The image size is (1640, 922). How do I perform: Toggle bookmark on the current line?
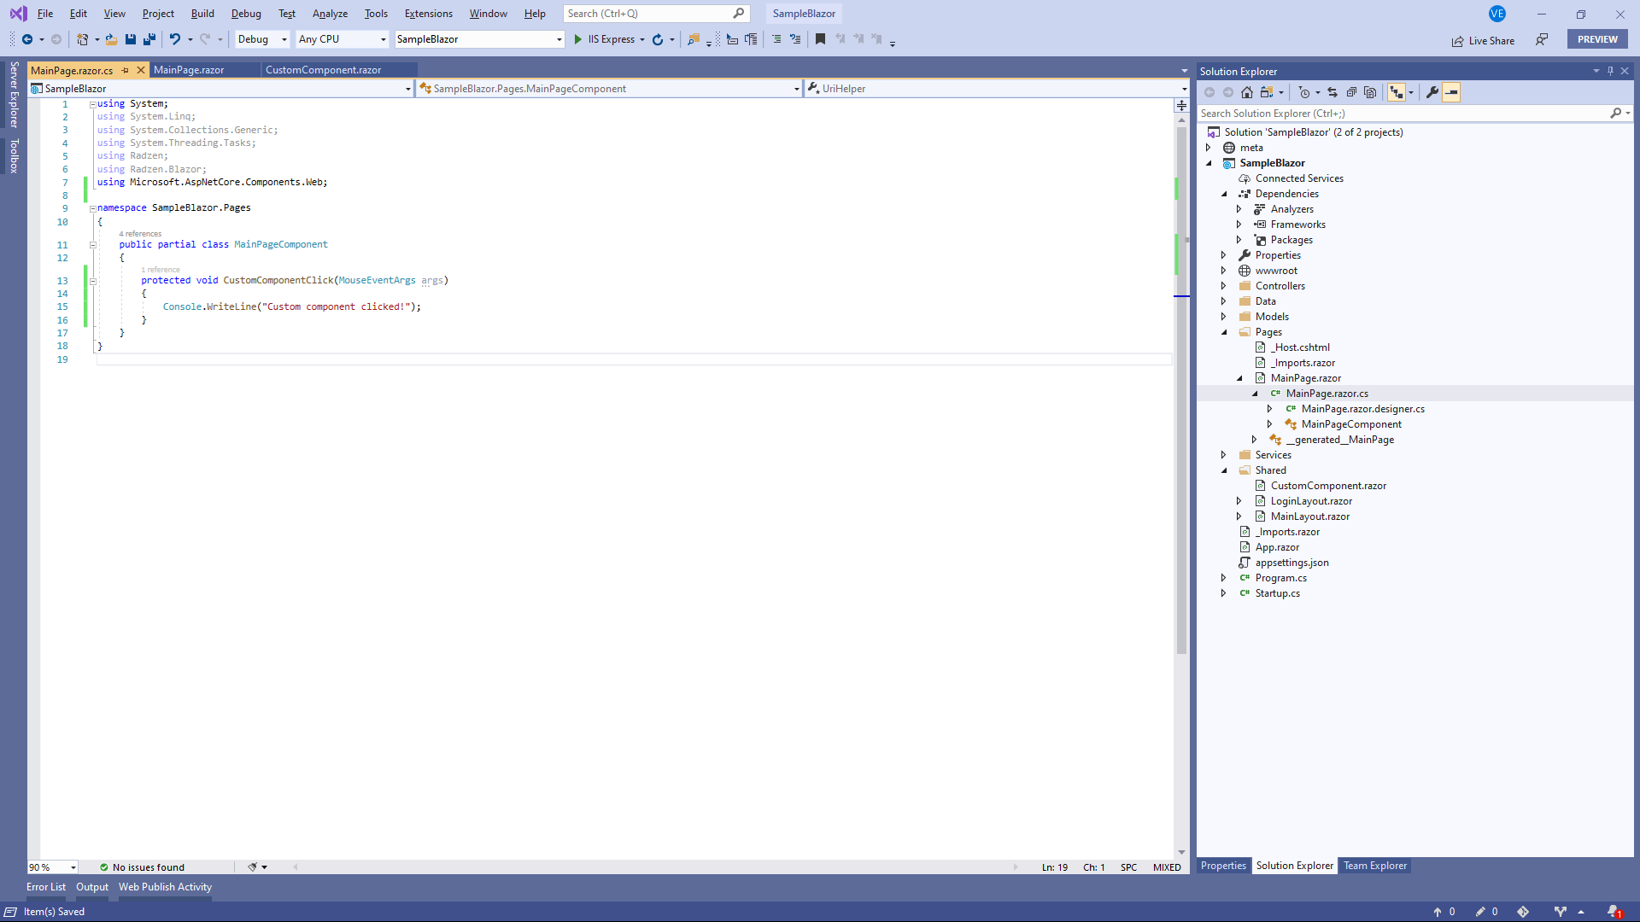[820, 39]
